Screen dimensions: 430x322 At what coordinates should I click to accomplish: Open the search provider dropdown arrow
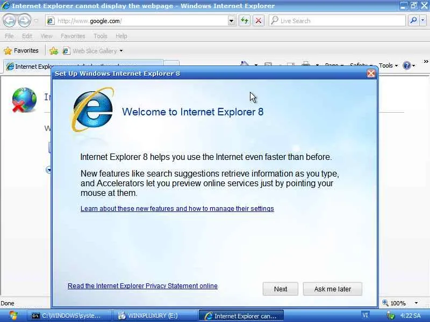[423, 20]
